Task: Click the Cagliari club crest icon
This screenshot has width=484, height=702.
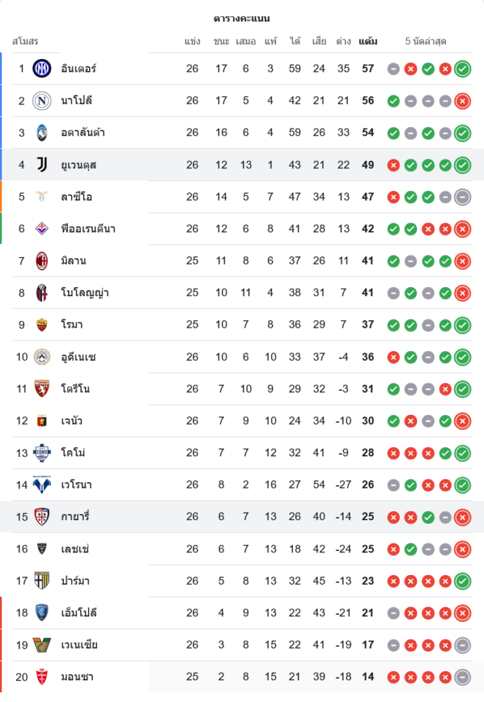Action: pos(42,517)
